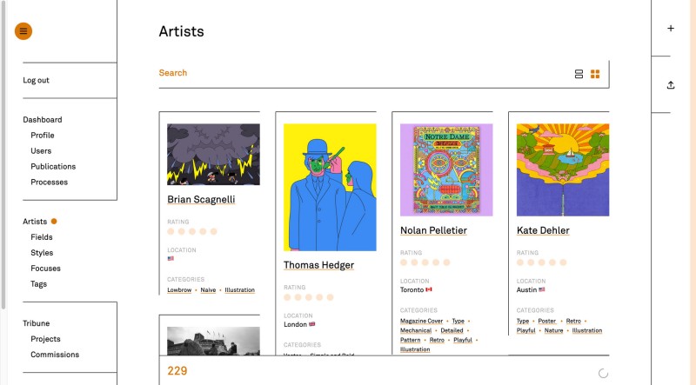This screenshot has height=385, width=696.
Task: Switch to grid view layout
Action: pos(595,74)
